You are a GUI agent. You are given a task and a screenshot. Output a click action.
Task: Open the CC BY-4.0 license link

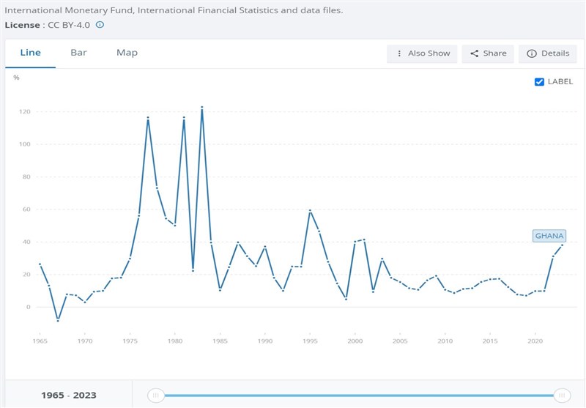tap(69, 24)
